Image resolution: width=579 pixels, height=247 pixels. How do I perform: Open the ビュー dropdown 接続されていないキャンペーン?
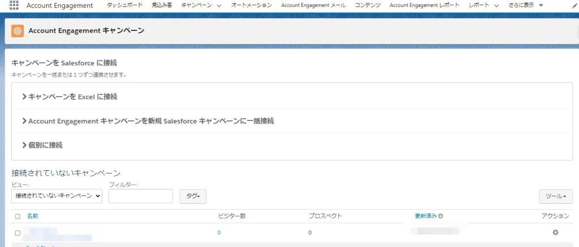[x=57, y=196]
